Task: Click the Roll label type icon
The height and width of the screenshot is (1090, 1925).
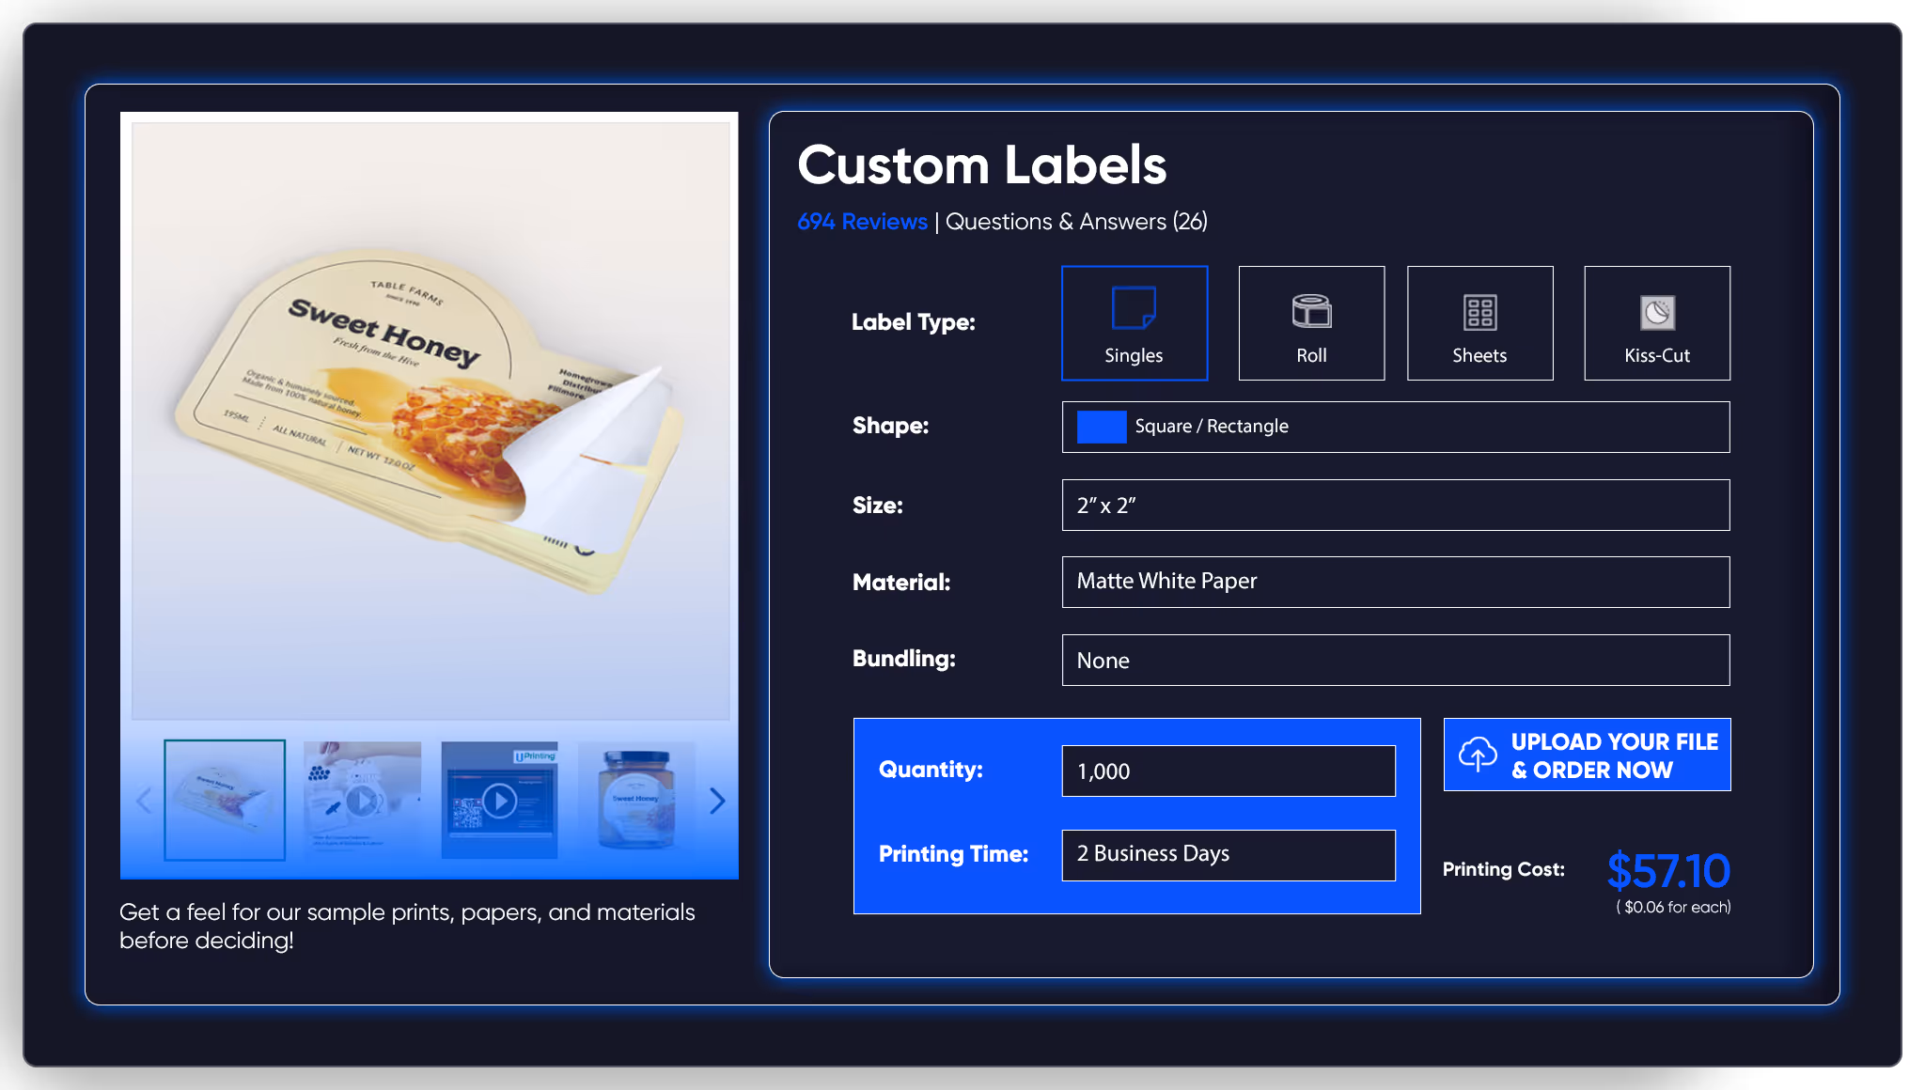Action: [x=1310, y=310]
